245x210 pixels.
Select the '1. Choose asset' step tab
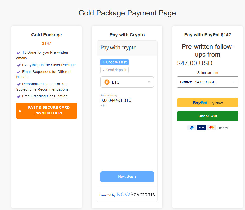tap(114, 62)
